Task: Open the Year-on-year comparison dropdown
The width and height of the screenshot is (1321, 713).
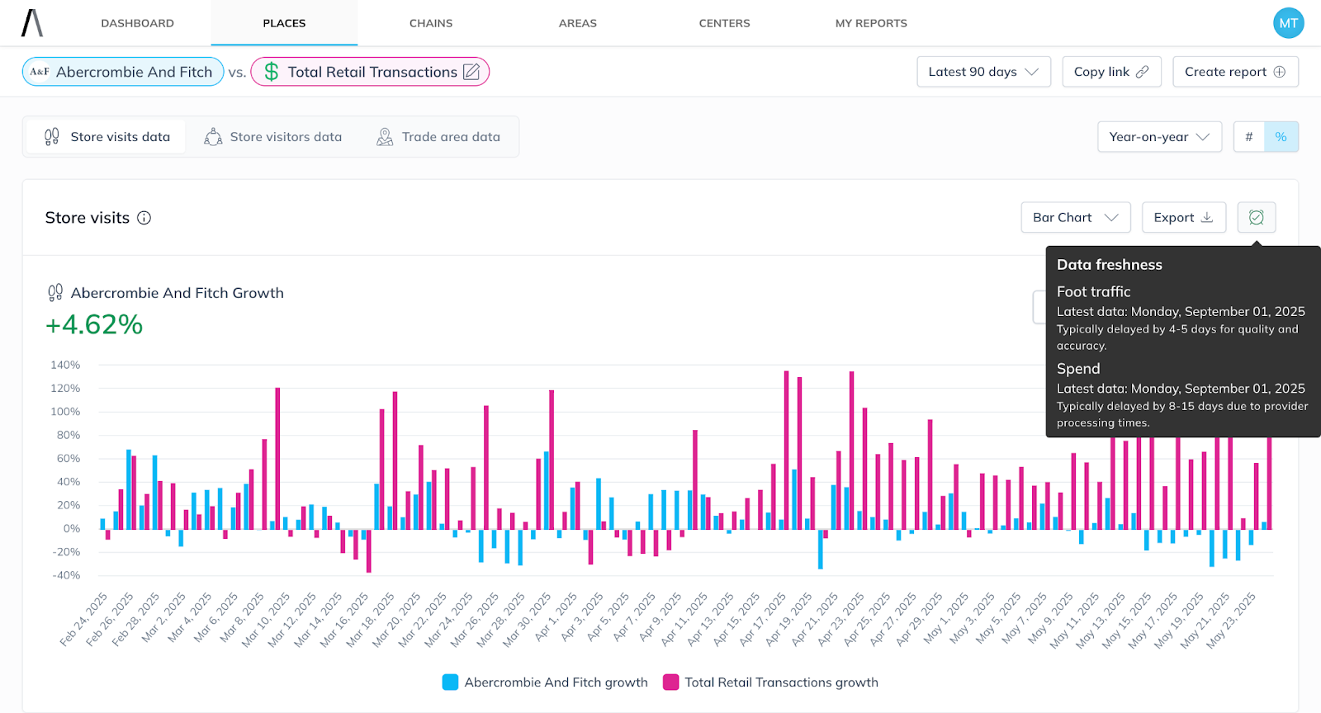Action: 1159,137
